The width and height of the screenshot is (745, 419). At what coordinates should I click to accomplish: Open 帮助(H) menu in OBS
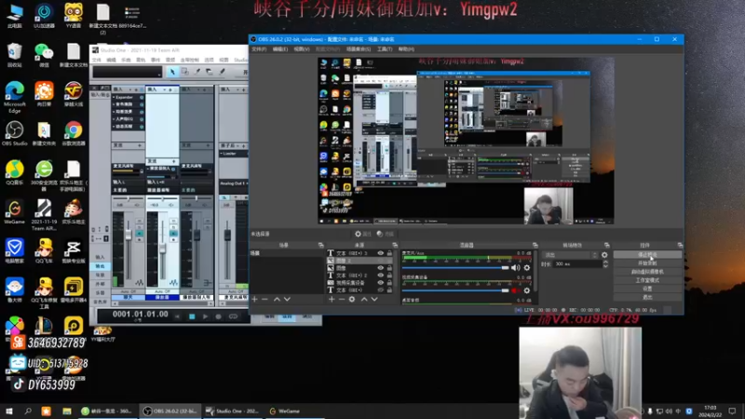point(406,49)
